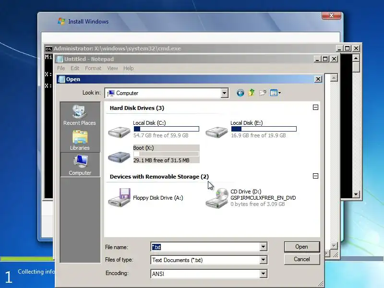
Task: Collapse the Hard Disk Drives group
Action: [x=315, y=107]
